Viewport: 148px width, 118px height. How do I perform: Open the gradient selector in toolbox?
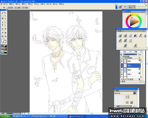5,46
